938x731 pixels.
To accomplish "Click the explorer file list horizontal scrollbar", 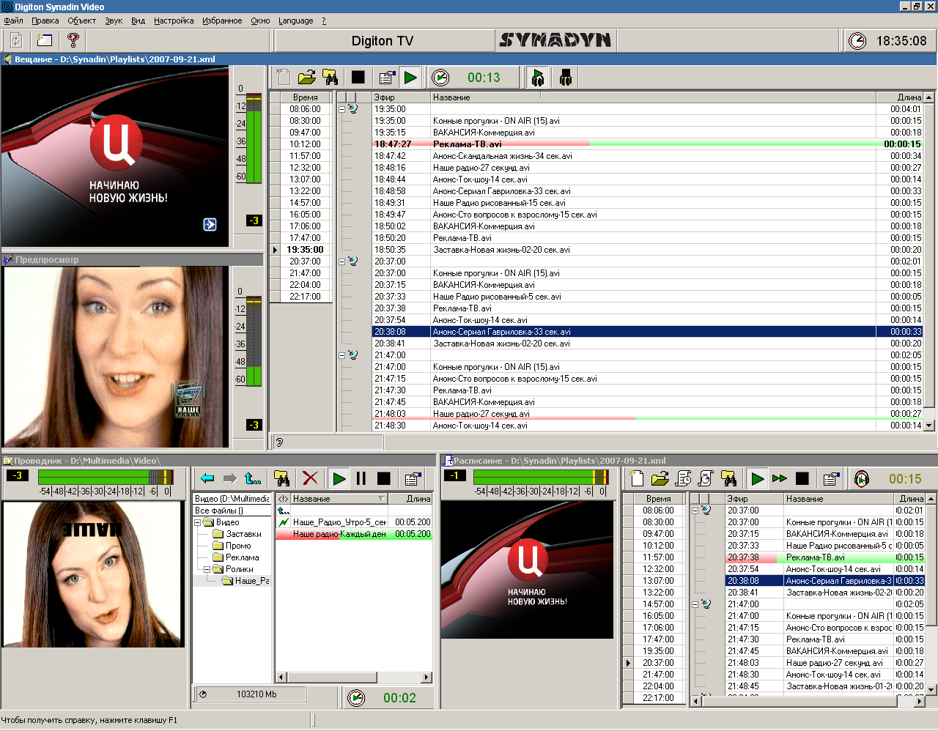I will tap(353, 677).
